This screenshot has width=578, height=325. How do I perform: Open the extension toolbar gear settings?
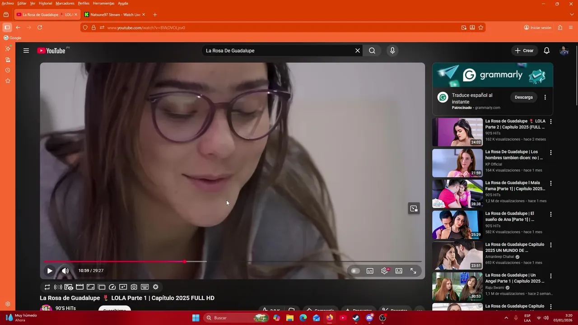156,287
